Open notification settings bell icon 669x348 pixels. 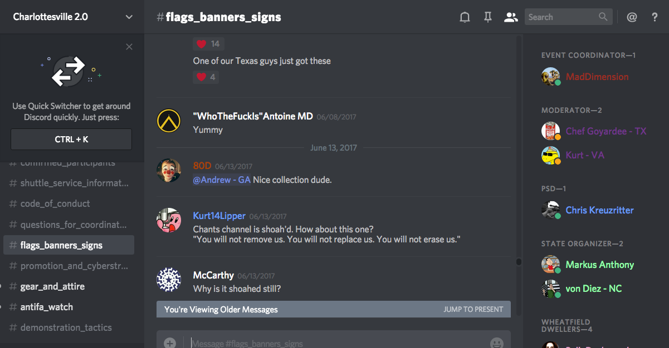pyautogui.click(x=465, y=17)
